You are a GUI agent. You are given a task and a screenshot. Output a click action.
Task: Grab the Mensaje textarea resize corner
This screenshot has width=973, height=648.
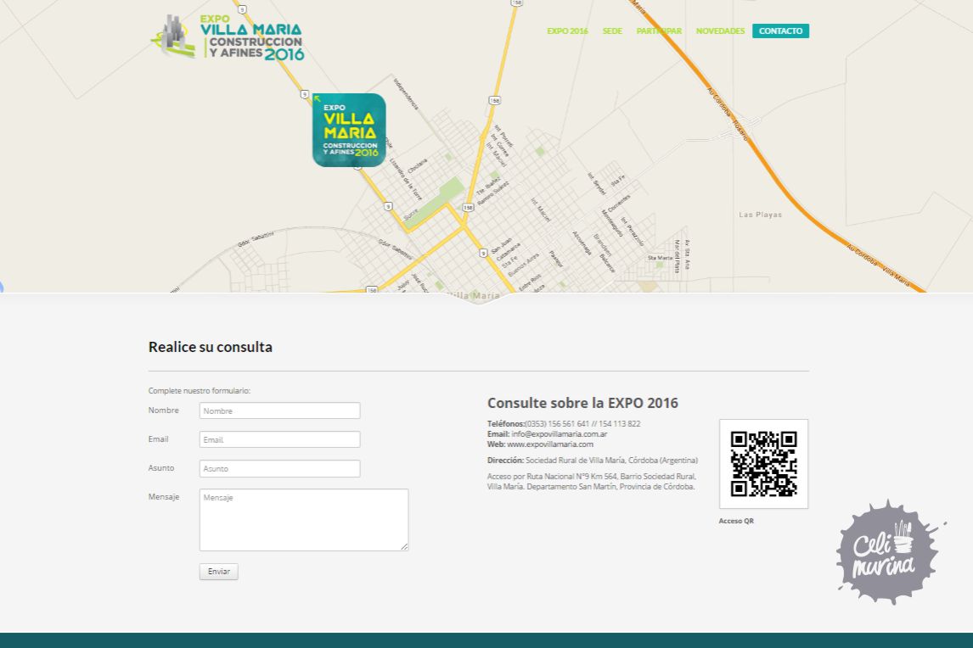tap(404, 546)
